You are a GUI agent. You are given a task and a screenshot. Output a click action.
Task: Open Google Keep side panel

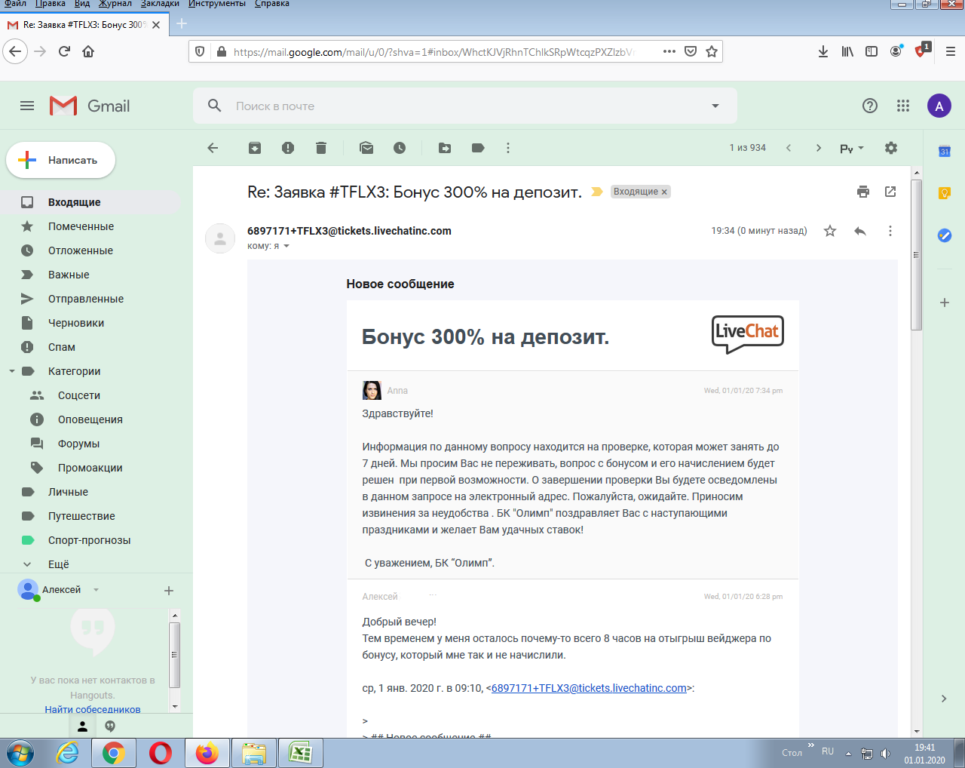pos(944,193)
